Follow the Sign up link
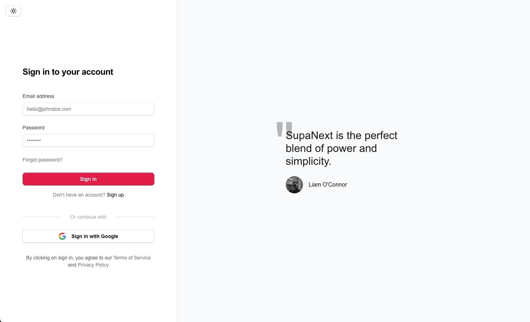The image size is (530, 322). point(115,195)
